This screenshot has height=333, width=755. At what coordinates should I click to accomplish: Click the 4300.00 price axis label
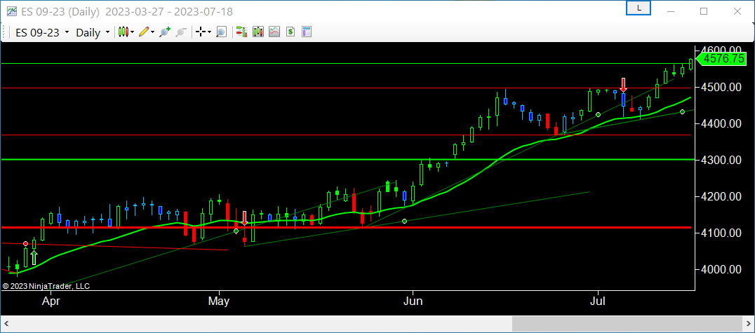click(722, 160)
